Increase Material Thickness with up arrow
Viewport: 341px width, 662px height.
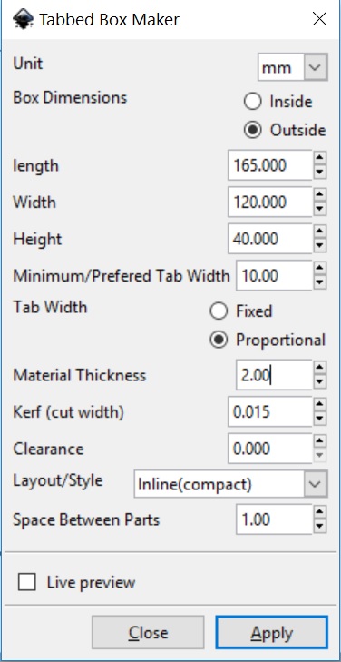320,368
